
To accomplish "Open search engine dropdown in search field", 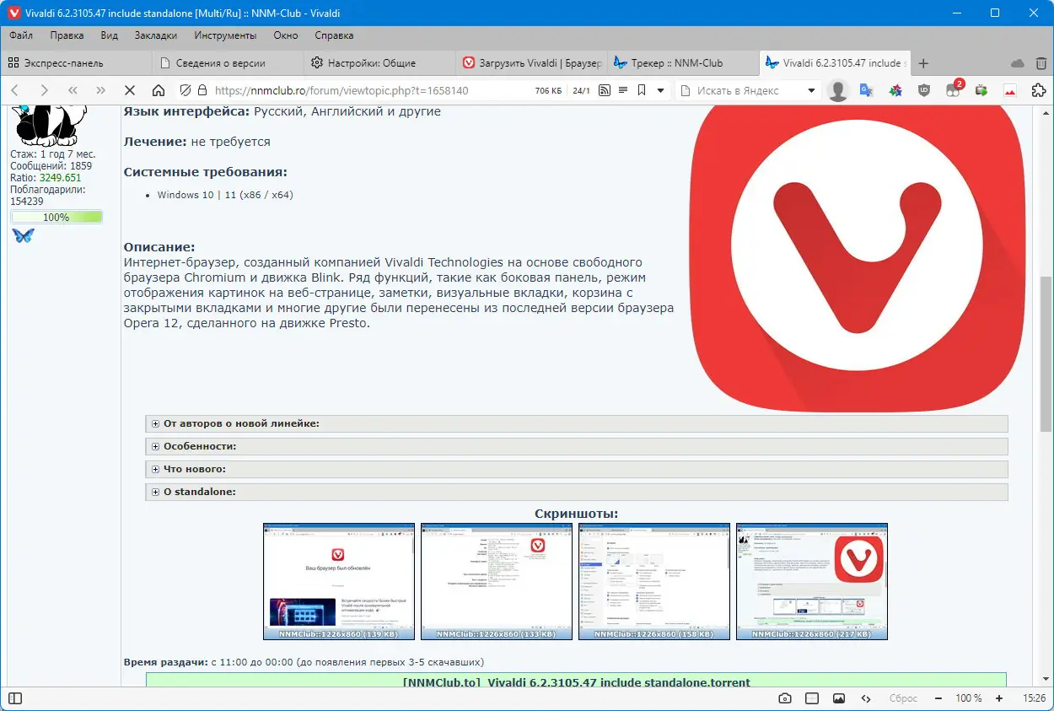I will pyautogui.click(x=812, y=90).
